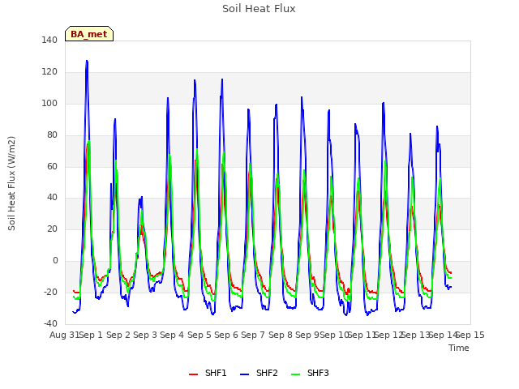The height and width of the screenshot is (389, 519).
Task: Click the Sep 8 x-axis tick label
Action: point(281,335)
